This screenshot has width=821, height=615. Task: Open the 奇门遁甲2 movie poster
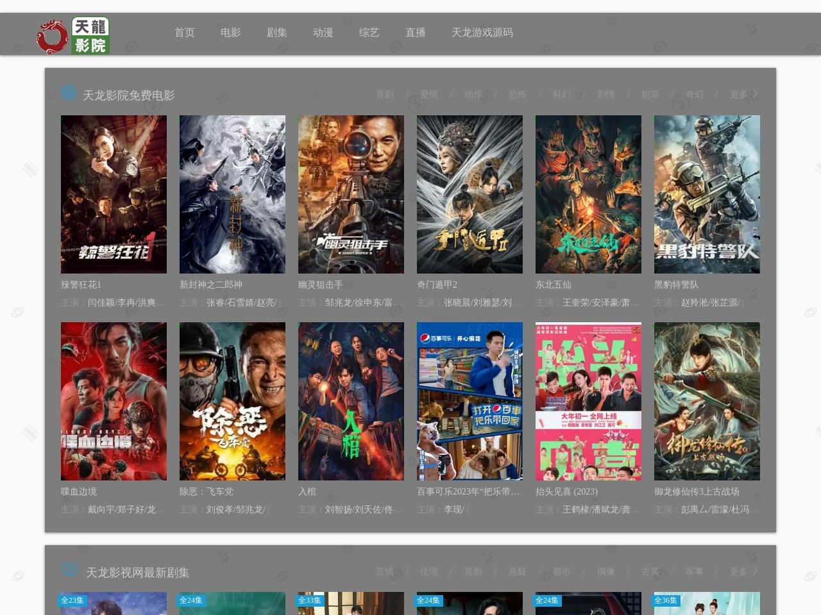[x=470, y=194]
